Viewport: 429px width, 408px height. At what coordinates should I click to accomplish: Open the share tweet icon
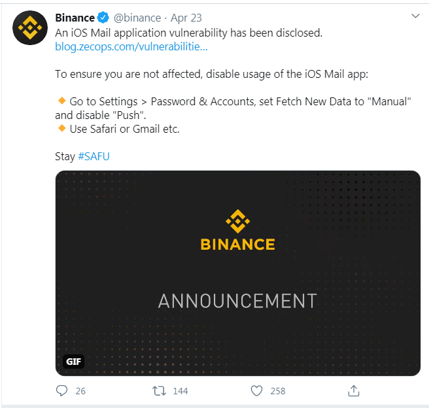353,390
